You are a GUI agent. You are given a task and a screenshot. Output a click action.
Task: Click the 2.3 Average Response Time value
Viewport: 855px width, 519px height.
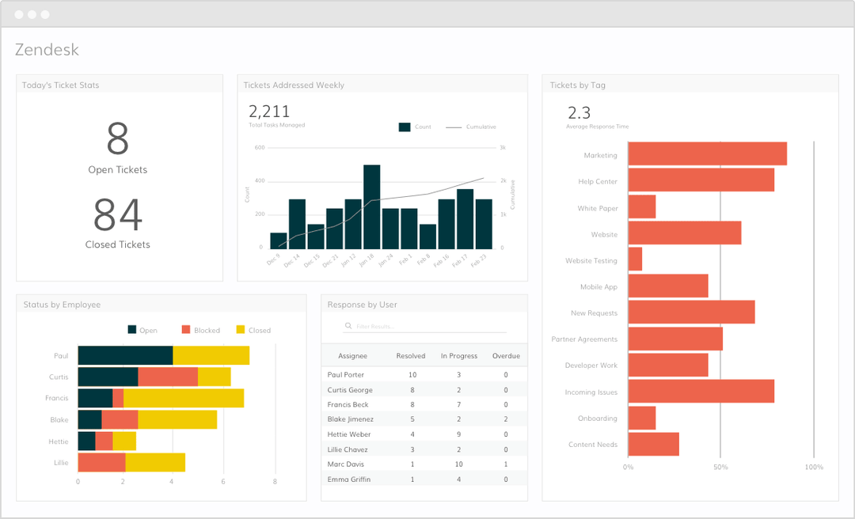579,113
